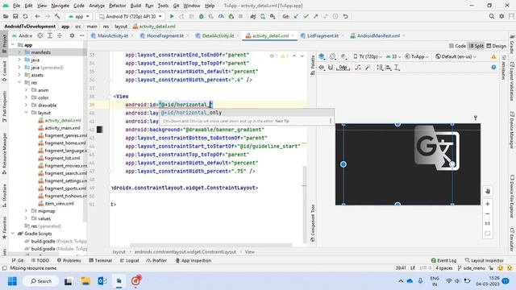The image size is (516, 290).
Task: Toggle Autoconnect magnet icon
Action: pos(331,68)
